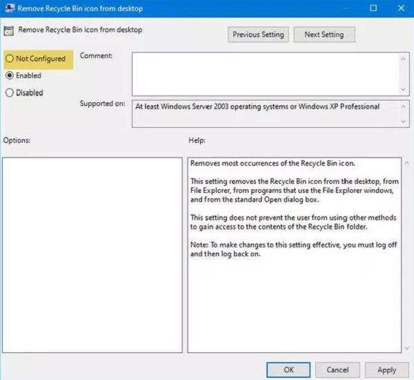Maximize the policy setting window

click(373, 8)
